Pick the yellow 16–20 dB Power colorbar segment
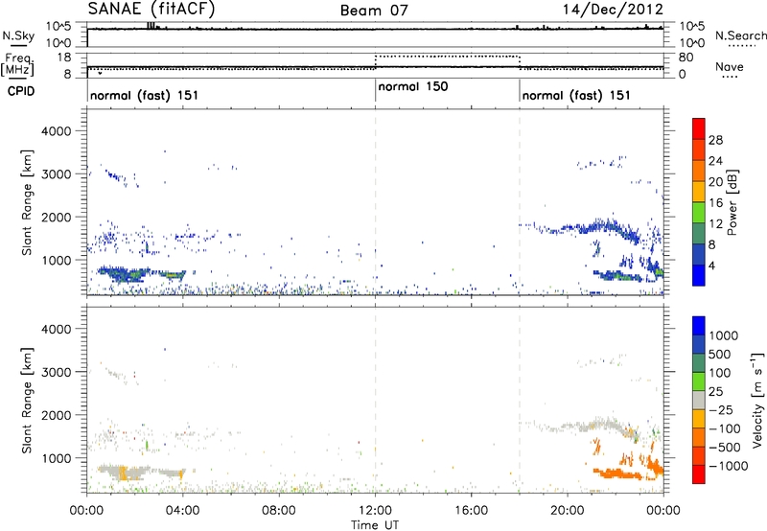The height and width of the screenshot is (531, 767). [x=699, y=192]
